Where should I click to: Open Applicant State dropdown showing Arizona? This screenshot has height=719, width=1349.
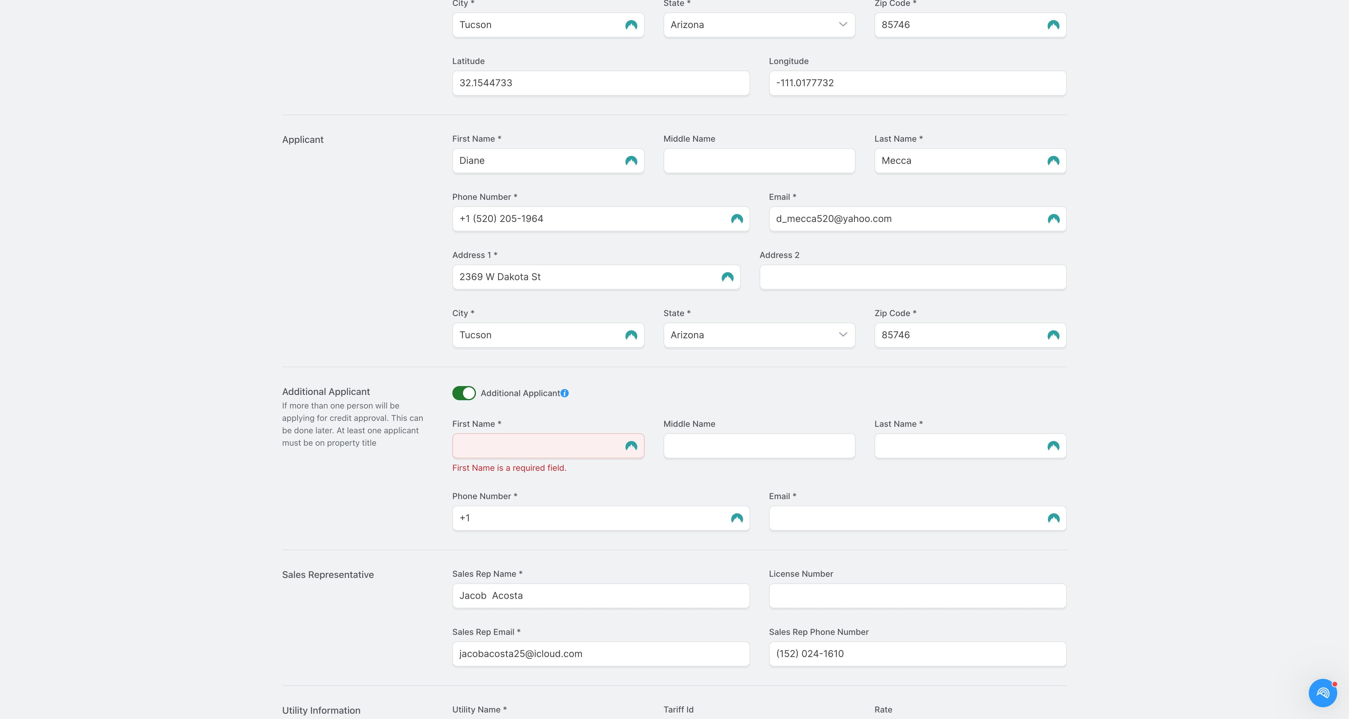[759, 335]
